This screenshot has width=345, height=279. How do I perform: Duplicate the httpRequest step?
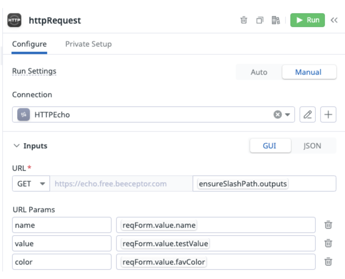point(259,20)
